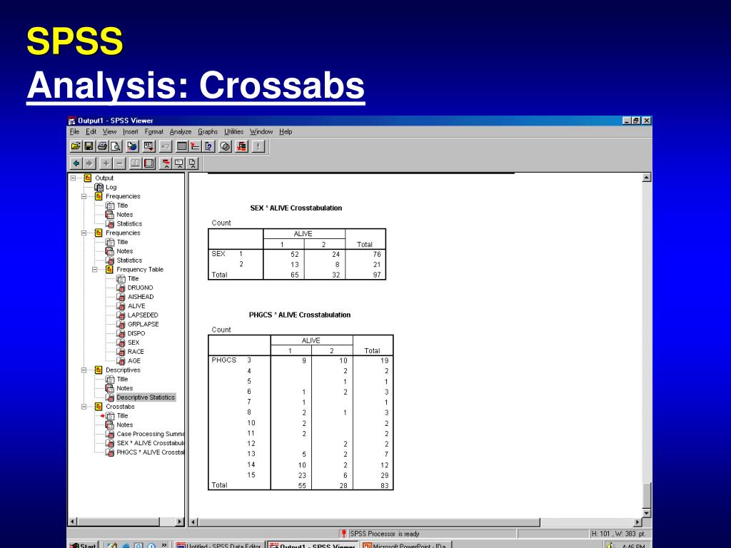Click the Go to Case toolbar icon
Image resolution: width=731 pixels, height=548 pixels.
[x=195, y=146]
